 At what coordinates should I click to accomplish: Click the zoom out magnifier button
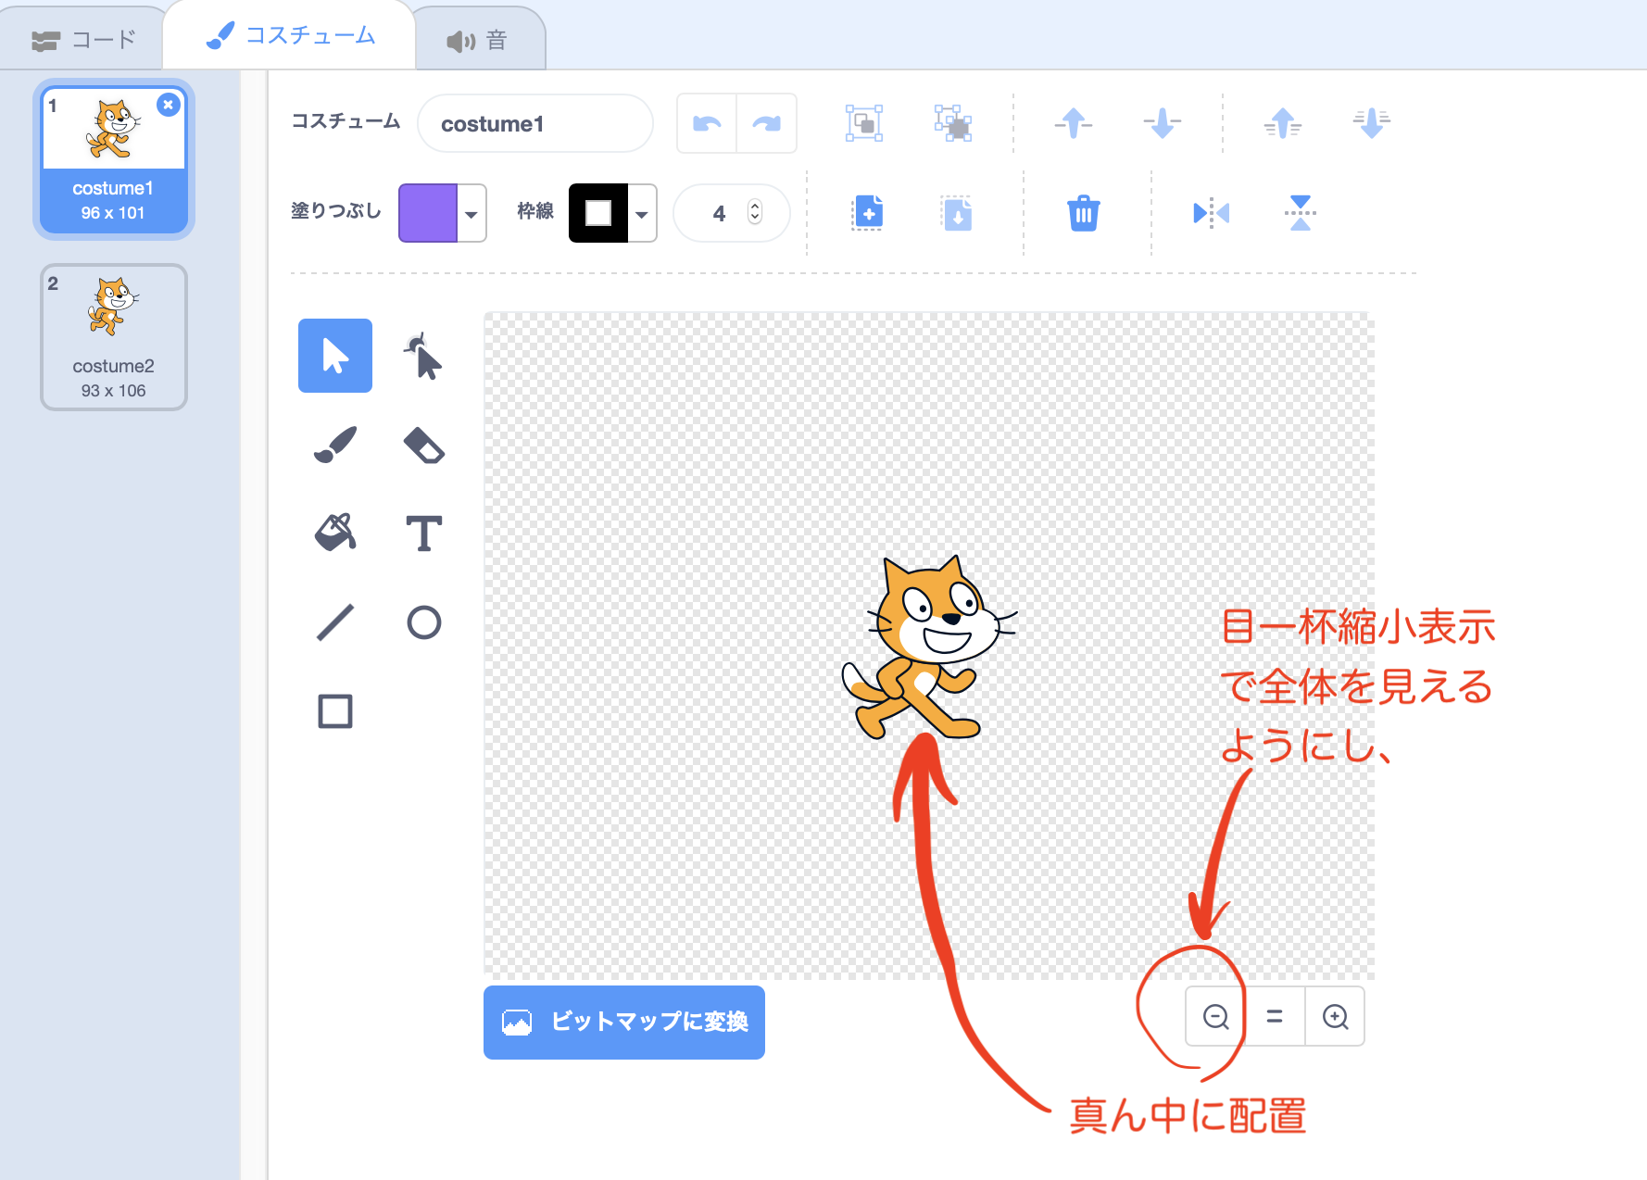point(1215,1016)
